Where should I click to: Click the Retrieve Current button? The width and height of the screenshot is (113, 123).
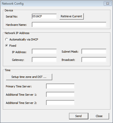(72, 16)
